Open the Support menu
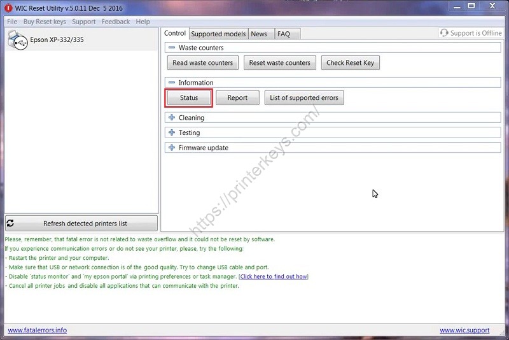Viewport: 509px width, 340px height. (x=84, y=22)
